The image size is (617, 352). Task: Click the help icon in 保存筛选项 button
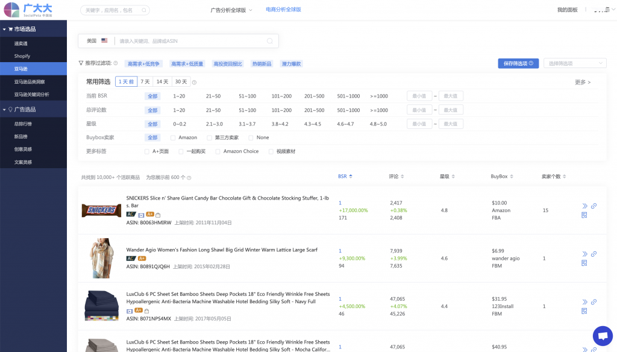point(531,63)
